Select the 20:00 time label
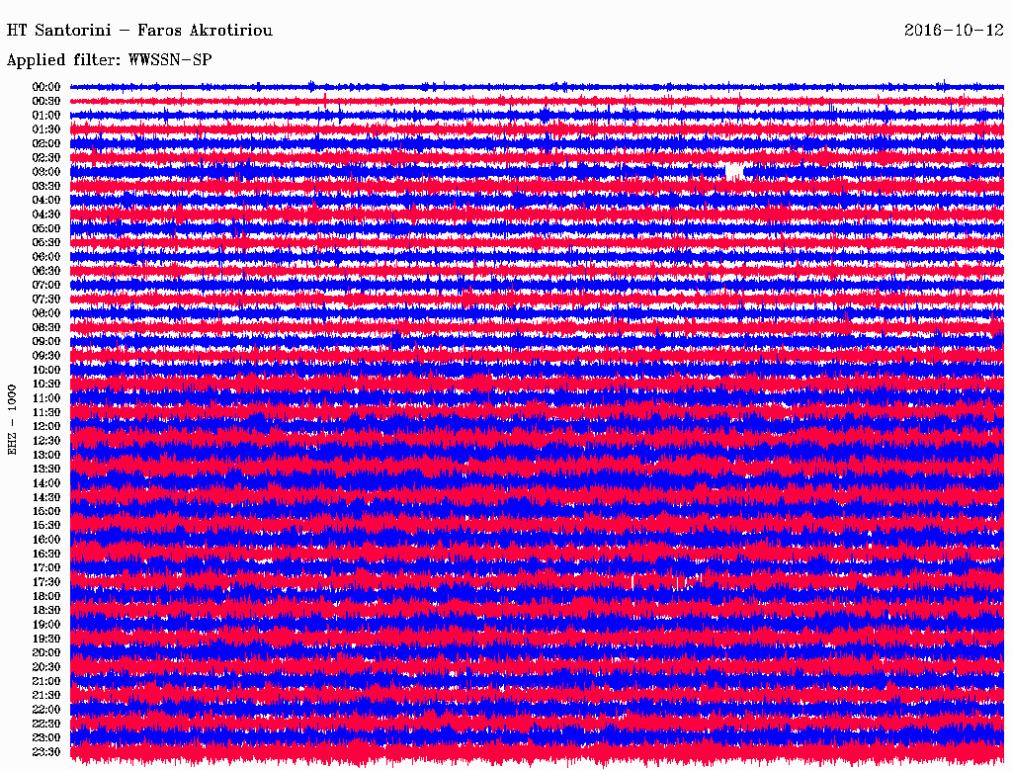 46,652
